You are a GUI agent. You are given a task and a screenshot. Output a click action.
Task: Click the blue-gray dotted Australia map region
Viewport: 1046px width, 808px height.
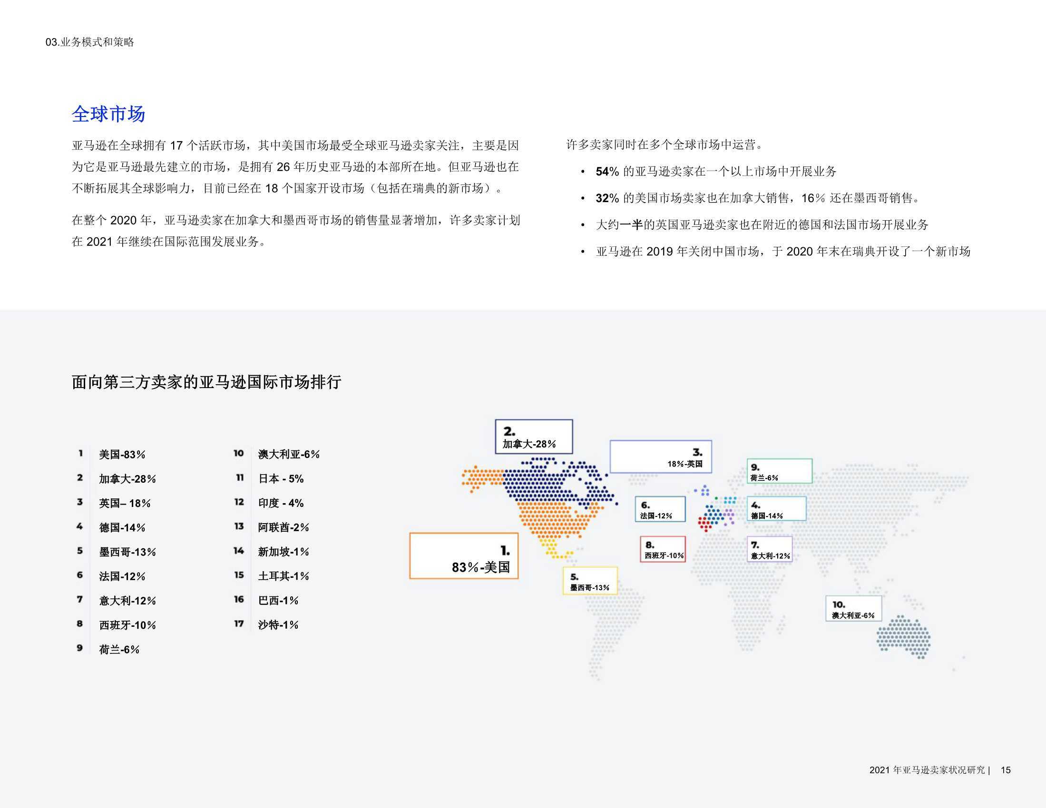pos(903,637)
